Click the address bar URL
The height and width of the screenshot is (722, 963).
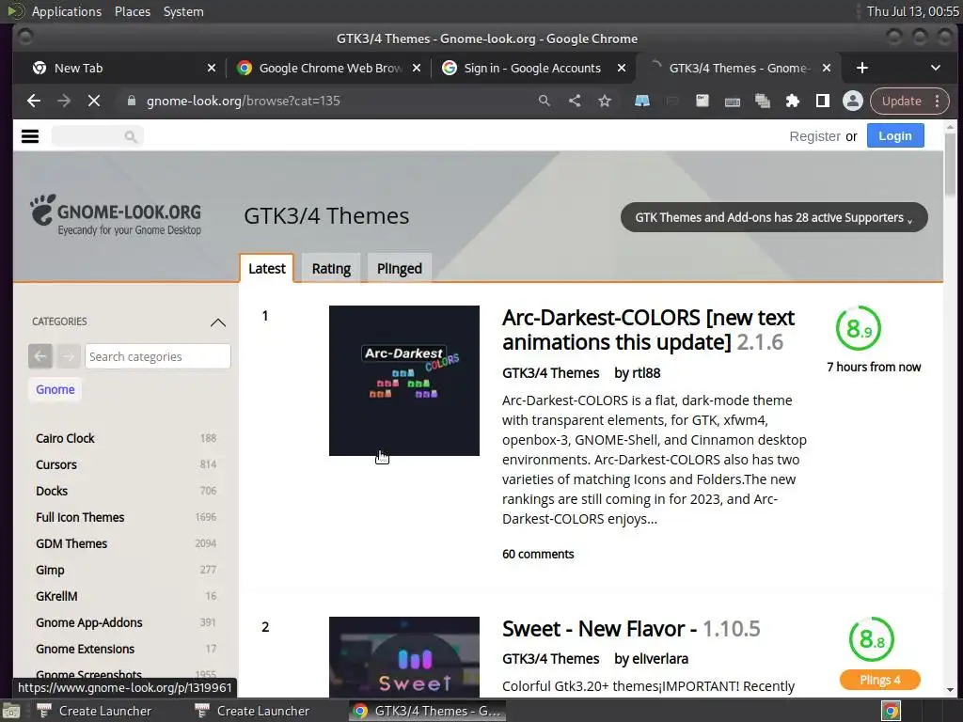[244, 101]
